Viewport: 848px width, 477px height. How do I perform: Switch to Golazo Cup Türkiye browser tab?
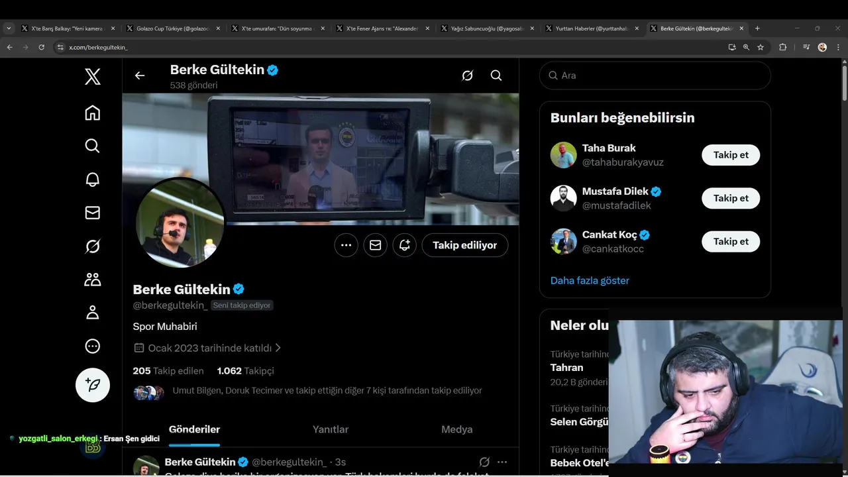tap(173, 28)
